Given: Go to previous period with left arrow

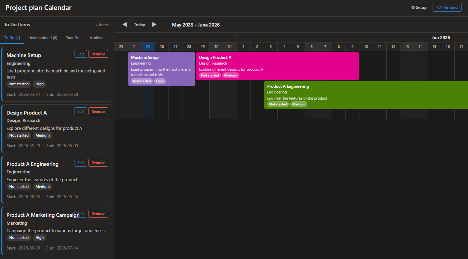Looking at the screenshot, I should tap(125, 24).
